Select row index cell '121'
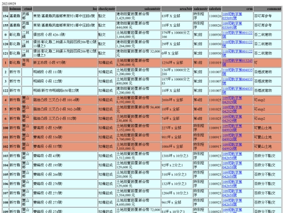This screenshot has height=213, width=284. pyautogui.click(x=5, y=53)
